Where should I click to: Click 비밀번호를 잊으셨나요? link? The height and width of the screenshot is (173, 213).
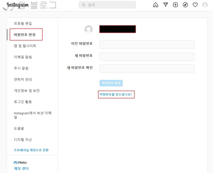pyautogui.click(x=116, y=94)
